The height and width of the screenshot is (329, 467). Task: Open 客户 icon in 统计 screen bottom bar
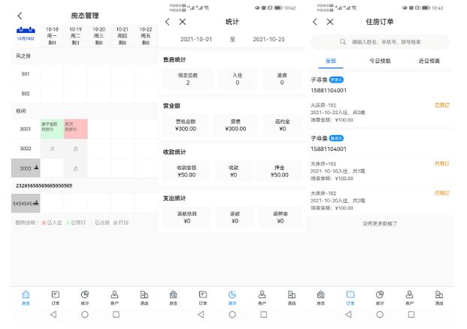click(x=262, y=297)
